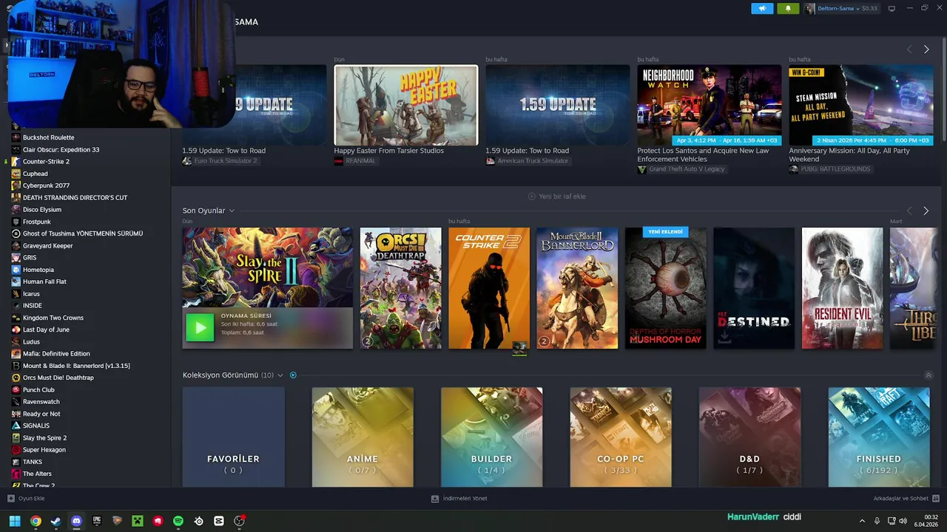This screenshot has height=532, width=947.
Task: Open the announcements megaphone button
Action: pyautogui.click(x=762, y=8)
